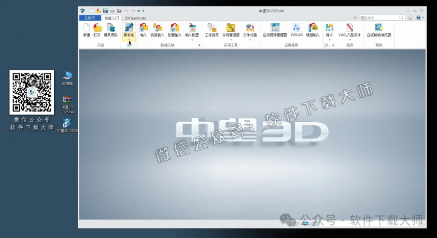Click the 模型输入 model import icon

tap(313, 28)
